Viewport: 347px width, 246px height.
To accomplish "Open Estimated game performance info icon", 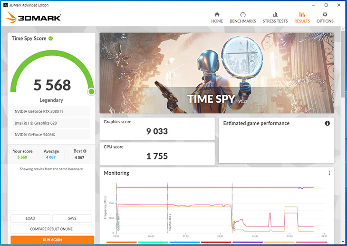I will pos(328,123).
